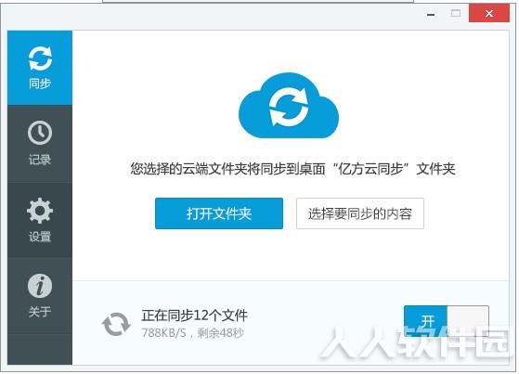519x374 pixels.
Task: Click the 选择要同步的内容 button
Action: coord(360,213)
